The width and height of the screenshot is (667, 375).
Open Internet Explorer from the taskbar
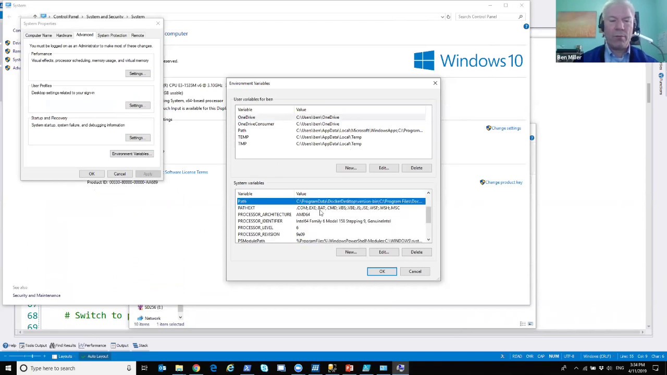click(x=230, y=368)
